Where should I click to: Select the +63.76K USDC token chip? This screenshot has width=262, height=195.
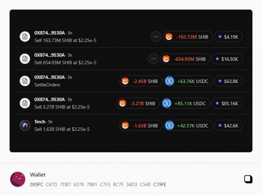coord(188,81)
